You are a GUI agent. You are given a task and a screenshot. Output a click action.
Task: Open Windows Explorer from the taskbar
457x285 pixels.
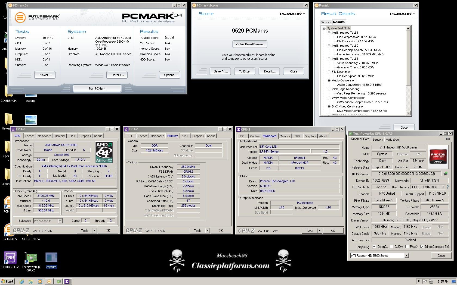pos(31,281)
